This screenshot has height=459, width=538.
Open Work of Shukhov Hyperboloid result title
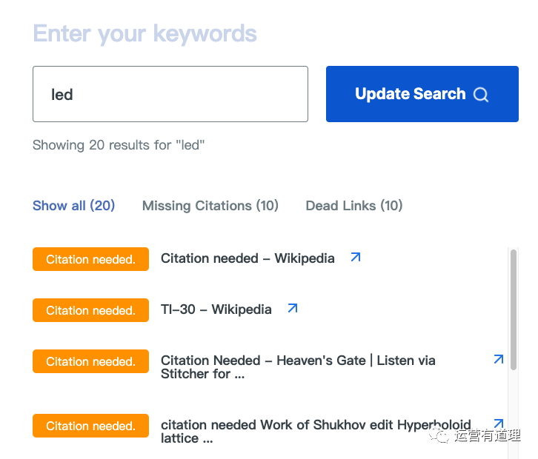(316, 431)
